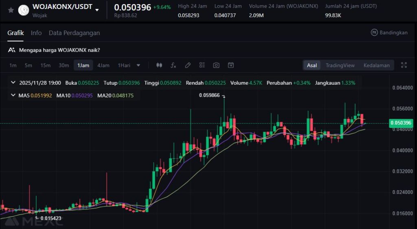Click the Bandingkan compare button

point(389,33)
